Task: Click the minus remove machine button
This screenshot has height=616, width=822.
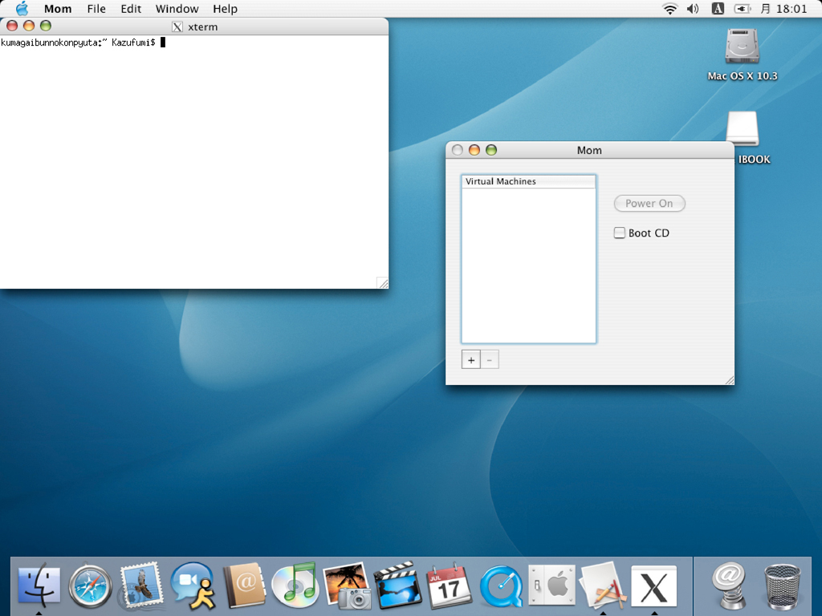Action: (x=490, y=360)
